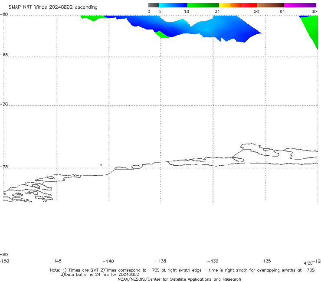Click the longitude label '-125'

coord(265,261)
